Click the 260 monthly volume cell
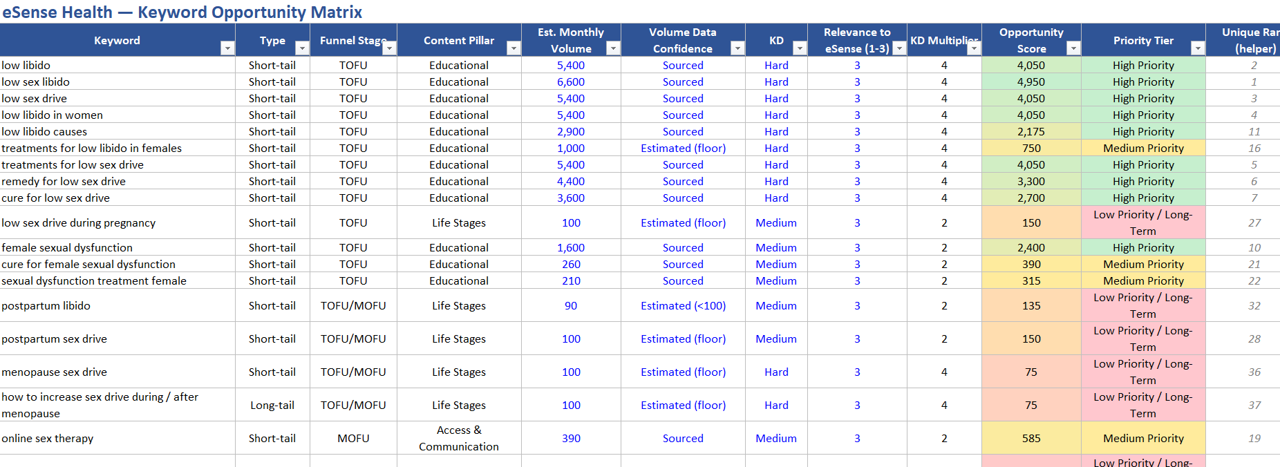Screen dimensions: 1280x467 (x=571, y=264)
